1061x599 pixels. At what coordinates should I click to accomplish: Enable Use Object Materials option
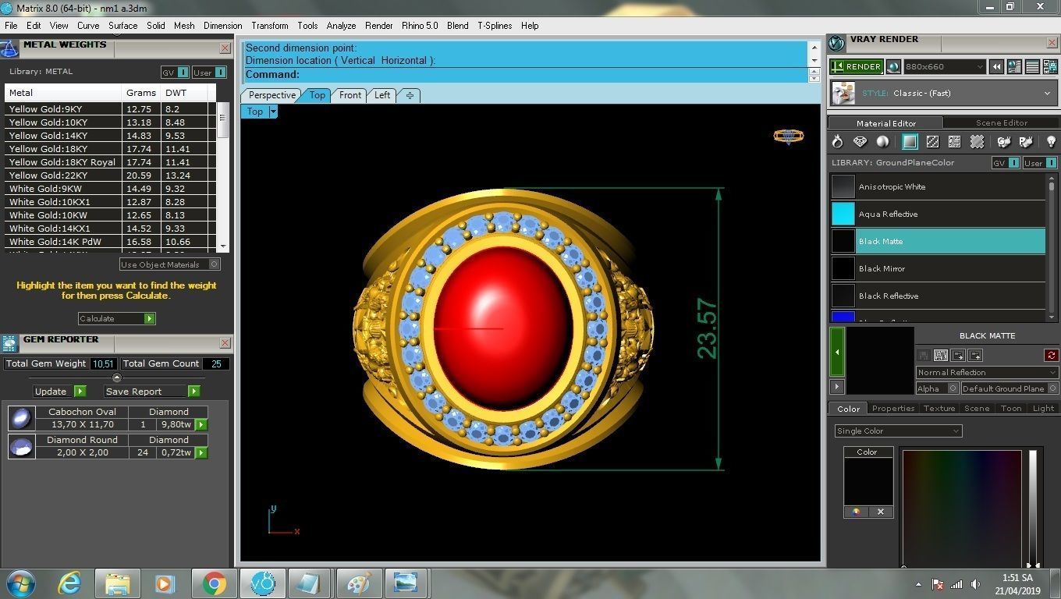click(x=169, y=264)
